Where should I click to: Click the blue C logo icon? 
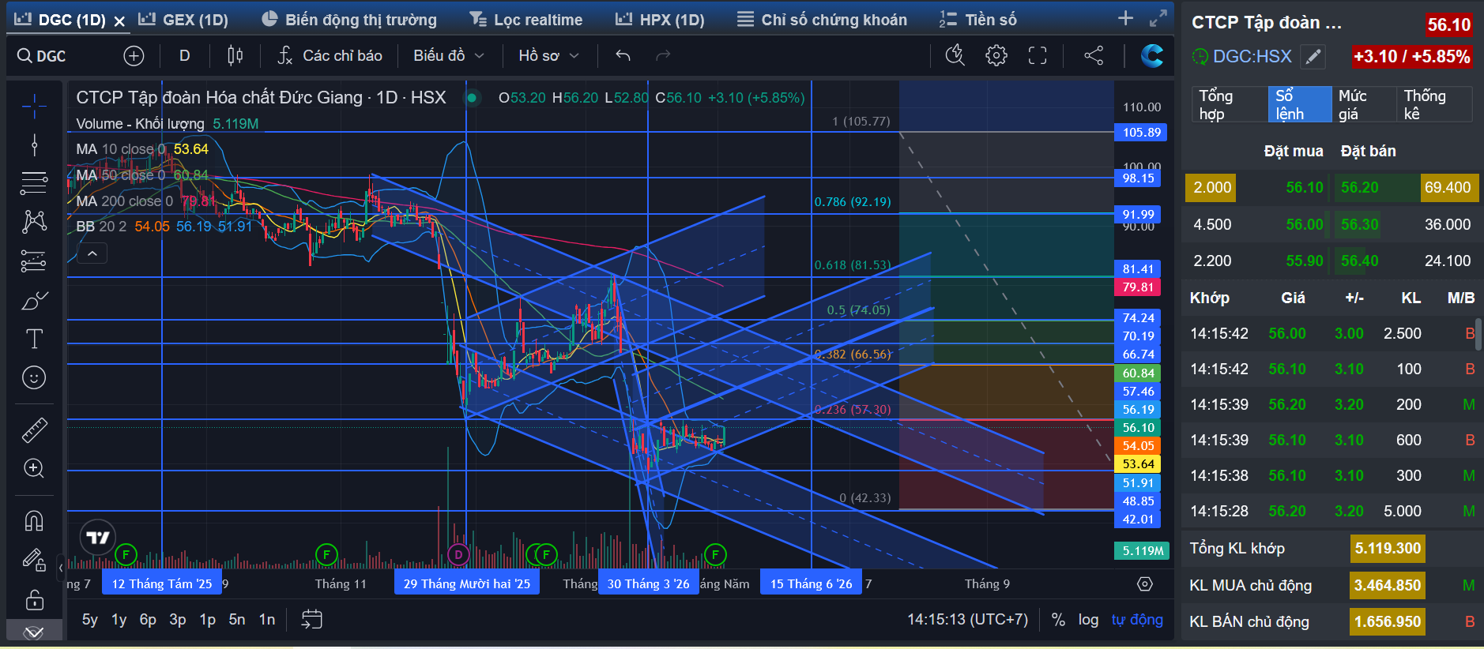(x=1152, y=55)
